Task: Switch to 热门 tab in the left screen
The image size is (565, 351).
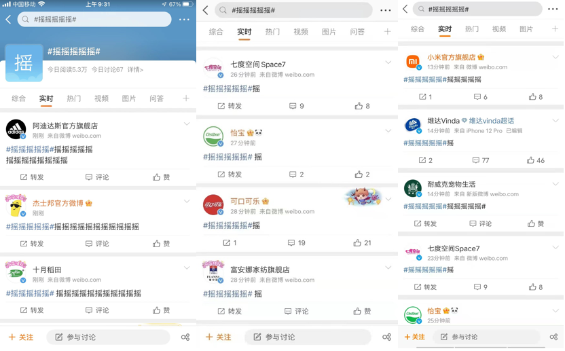Action: click(x=74, y=98)
